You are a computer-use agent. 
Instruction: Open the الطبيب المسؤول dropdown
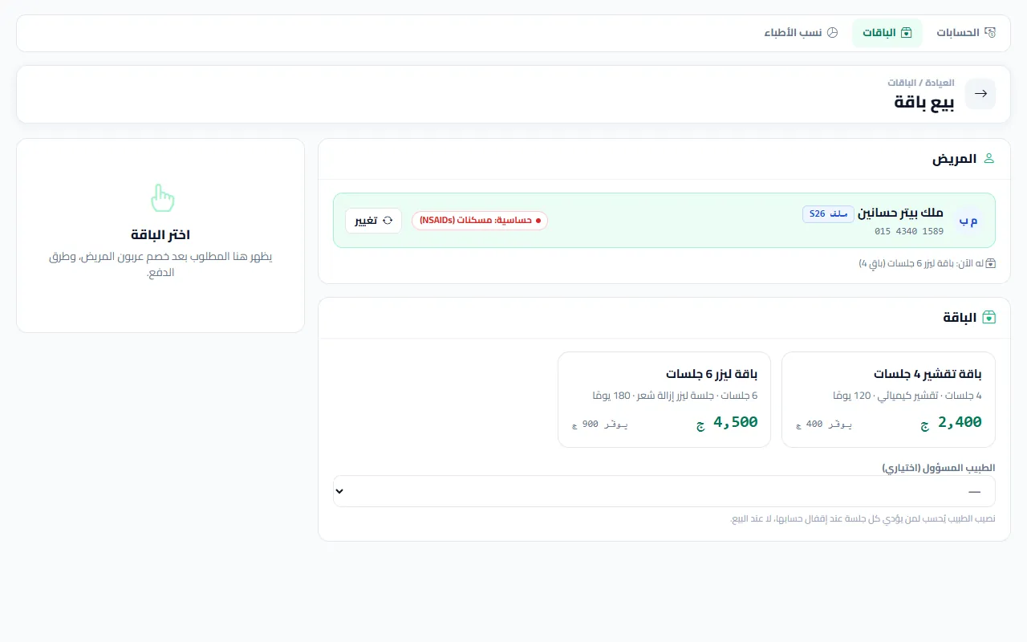click(x=664, y=491)
